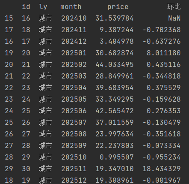The width and height of the screenshot is (189, 184).
Task: Click price value 31.539784
Action: point(115,18)
